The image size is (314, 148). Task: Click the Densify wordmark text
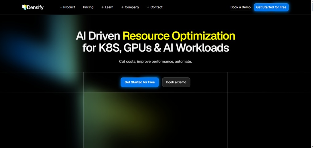click(35, 7)
